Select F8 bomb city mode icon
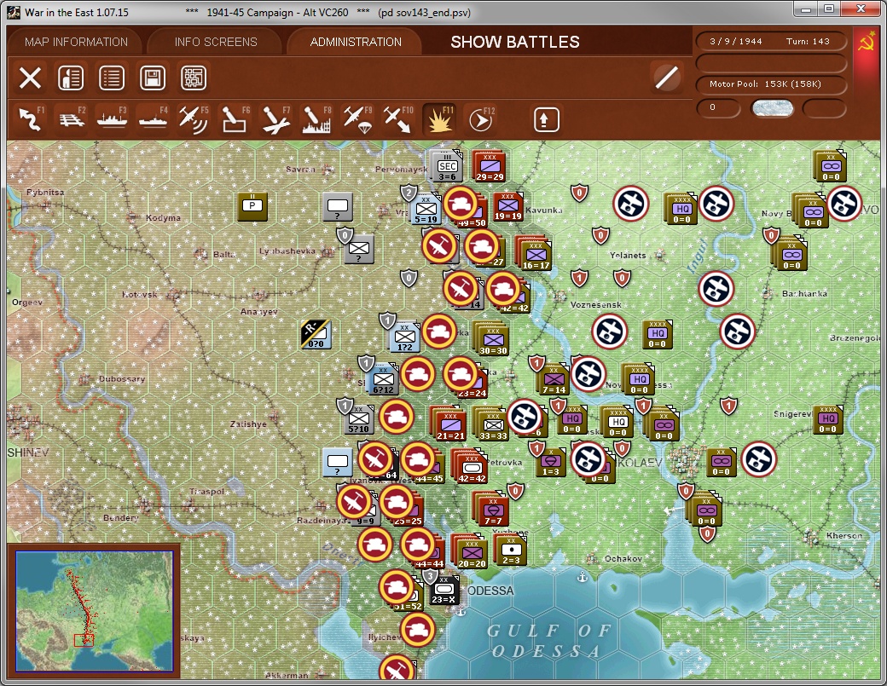 [x=316, y=119]
